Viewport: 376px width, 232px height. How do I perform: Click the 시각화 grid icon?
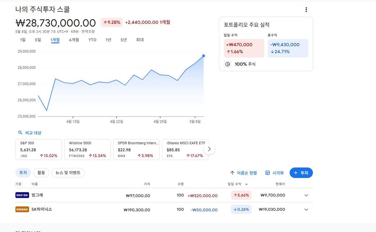(268, 172)
